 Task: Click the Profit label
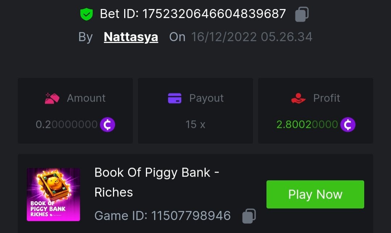327,98
